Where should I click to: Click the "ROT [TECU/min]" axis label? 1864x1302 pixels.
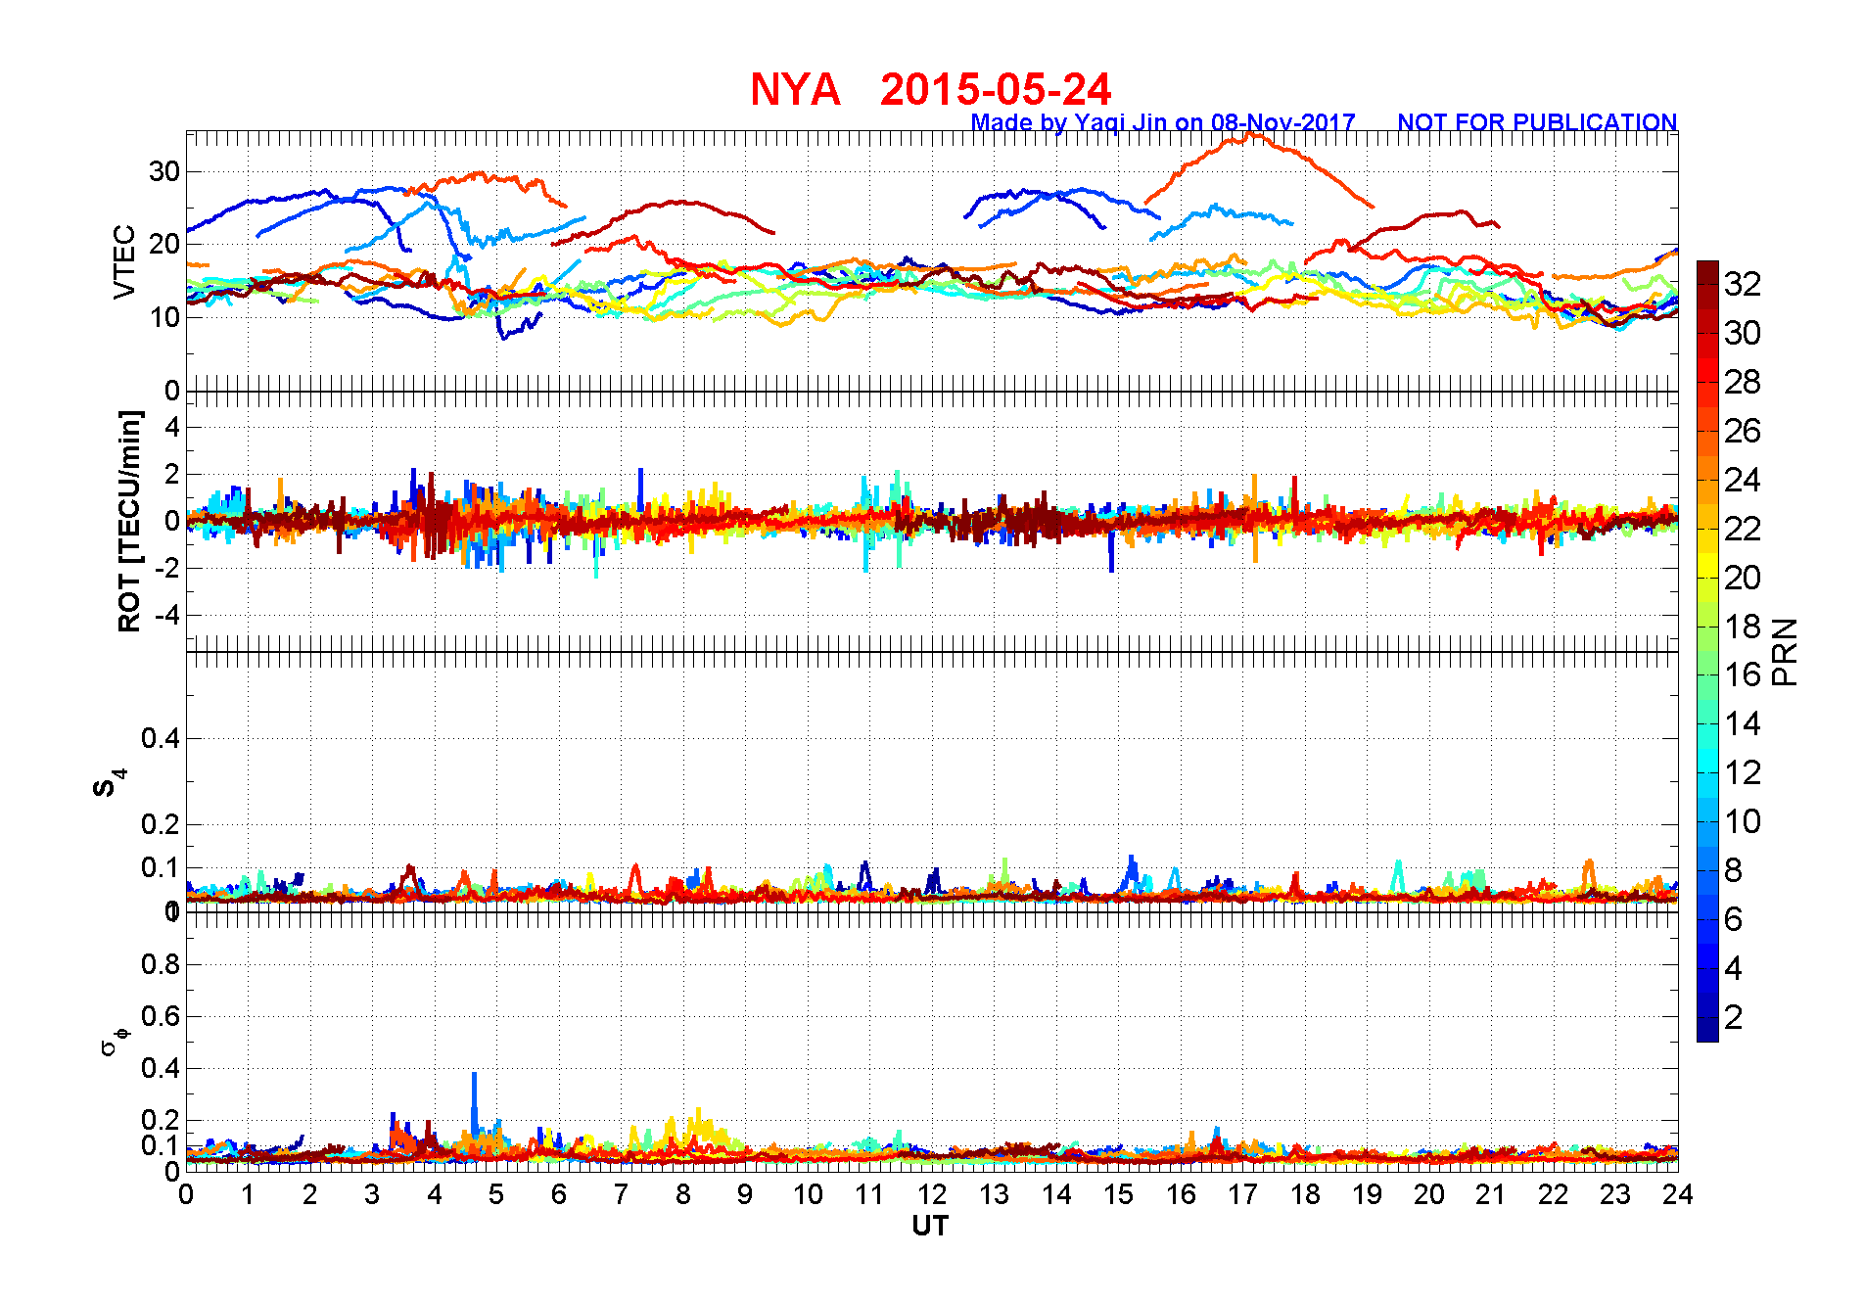point(129,521)
